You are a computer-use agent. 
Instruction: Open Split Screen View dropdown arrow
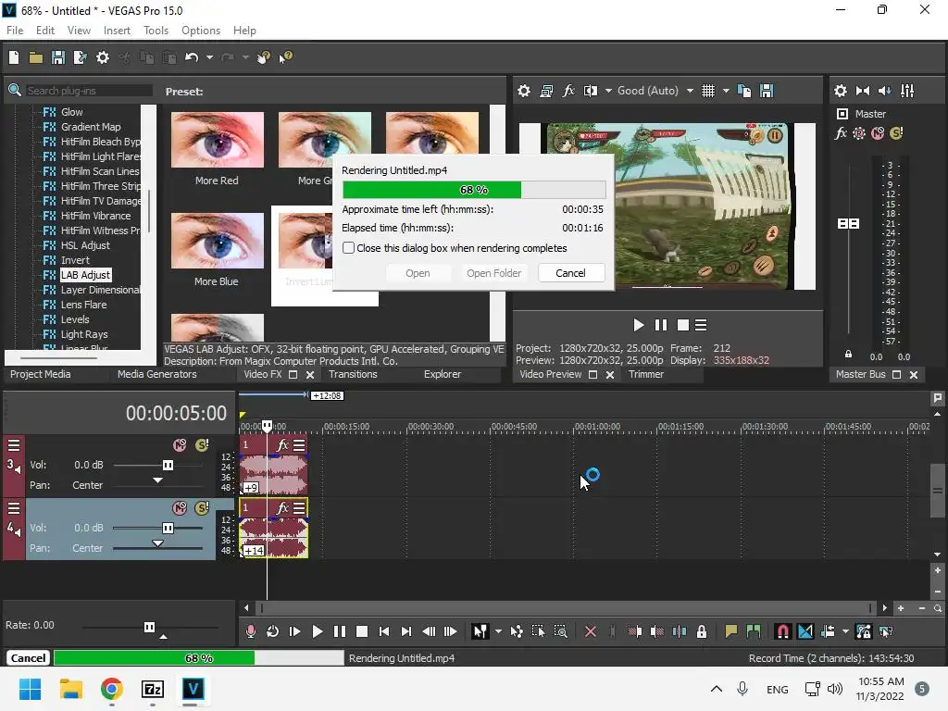[x=608, y=91]
